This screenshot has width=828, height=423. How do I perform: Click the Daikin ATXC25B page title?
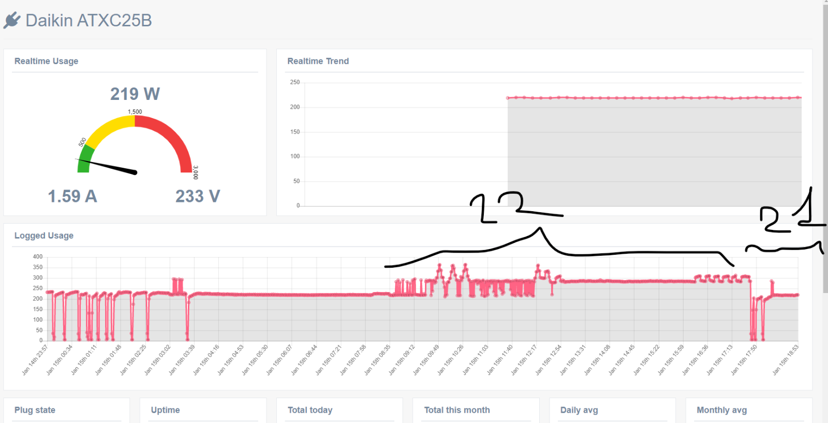pyautogui.click(x=88, y=20)
